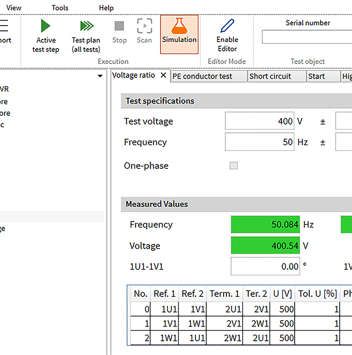Switch to Short circuit tab
Image resolution: width=352 pixels, height=355 pixels.
pos(277,76)
